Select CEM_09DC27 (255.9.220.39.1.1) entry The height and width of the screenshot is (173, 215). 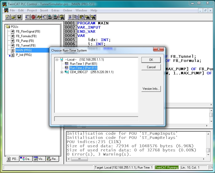(x=92, y=72)
